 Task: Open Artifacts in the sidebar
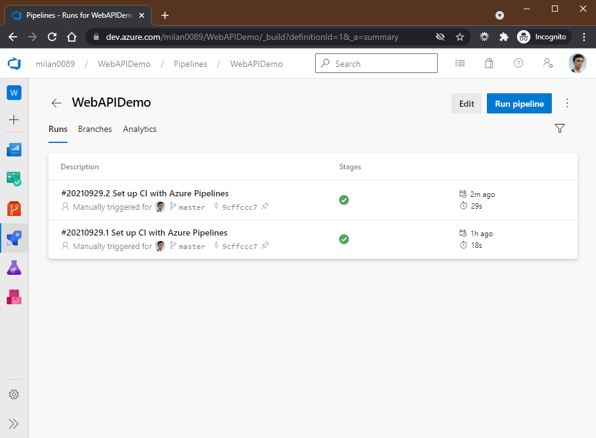tap(13, 297)
